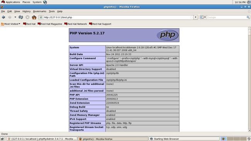The image size is (251, 141).
Task: Click the Done status bar text
Action: [x=5, y=134]
